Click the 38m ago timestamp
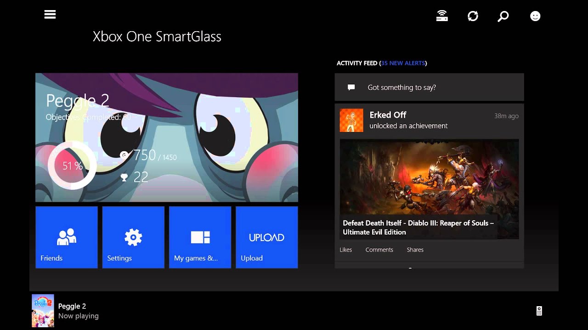 [x=506, y=116]
